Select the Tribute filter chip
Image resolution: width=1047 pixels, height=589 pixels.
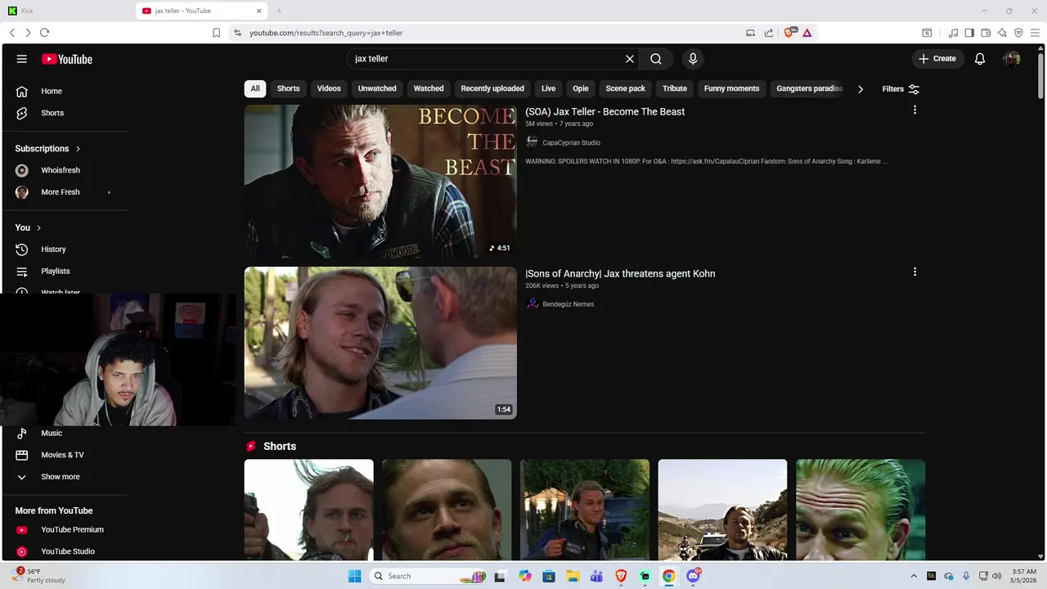(675, 88)
